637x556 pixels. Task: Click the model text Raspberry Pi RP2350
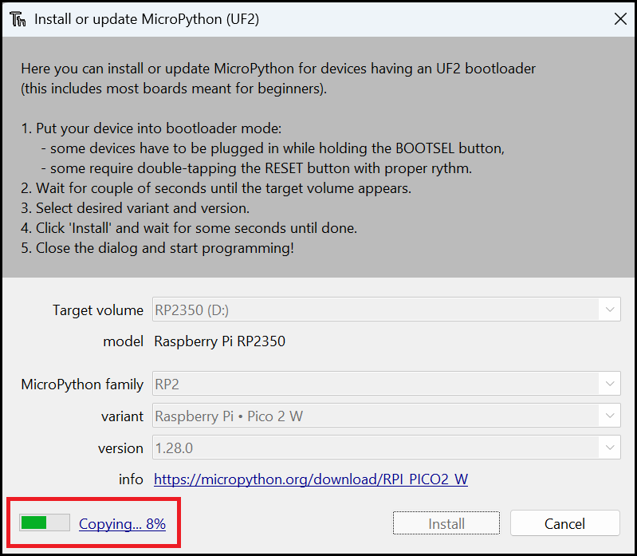point(220,341)
